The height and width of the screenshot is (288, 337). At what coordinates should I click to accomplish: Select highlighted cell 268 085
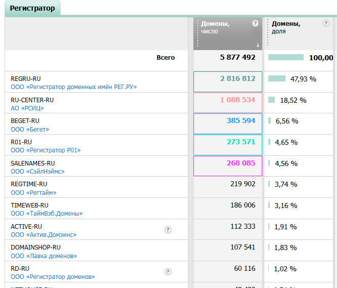[228, 166]
